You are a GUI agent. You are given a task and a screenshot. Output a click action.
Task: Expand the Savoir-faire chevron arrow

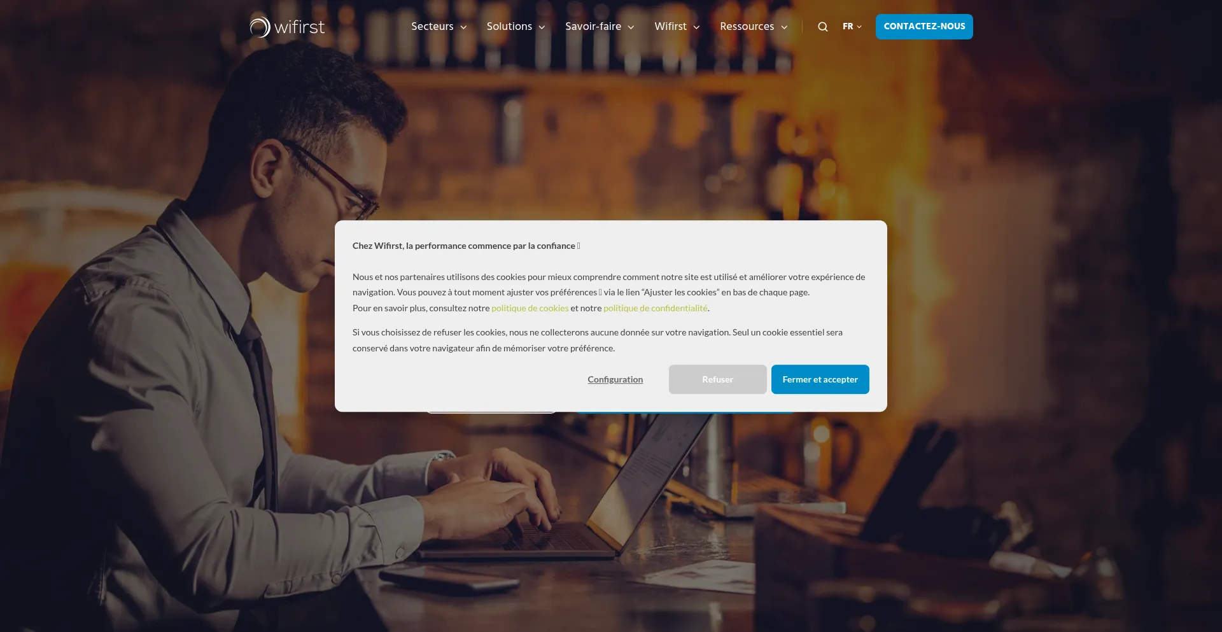point(631,27)
